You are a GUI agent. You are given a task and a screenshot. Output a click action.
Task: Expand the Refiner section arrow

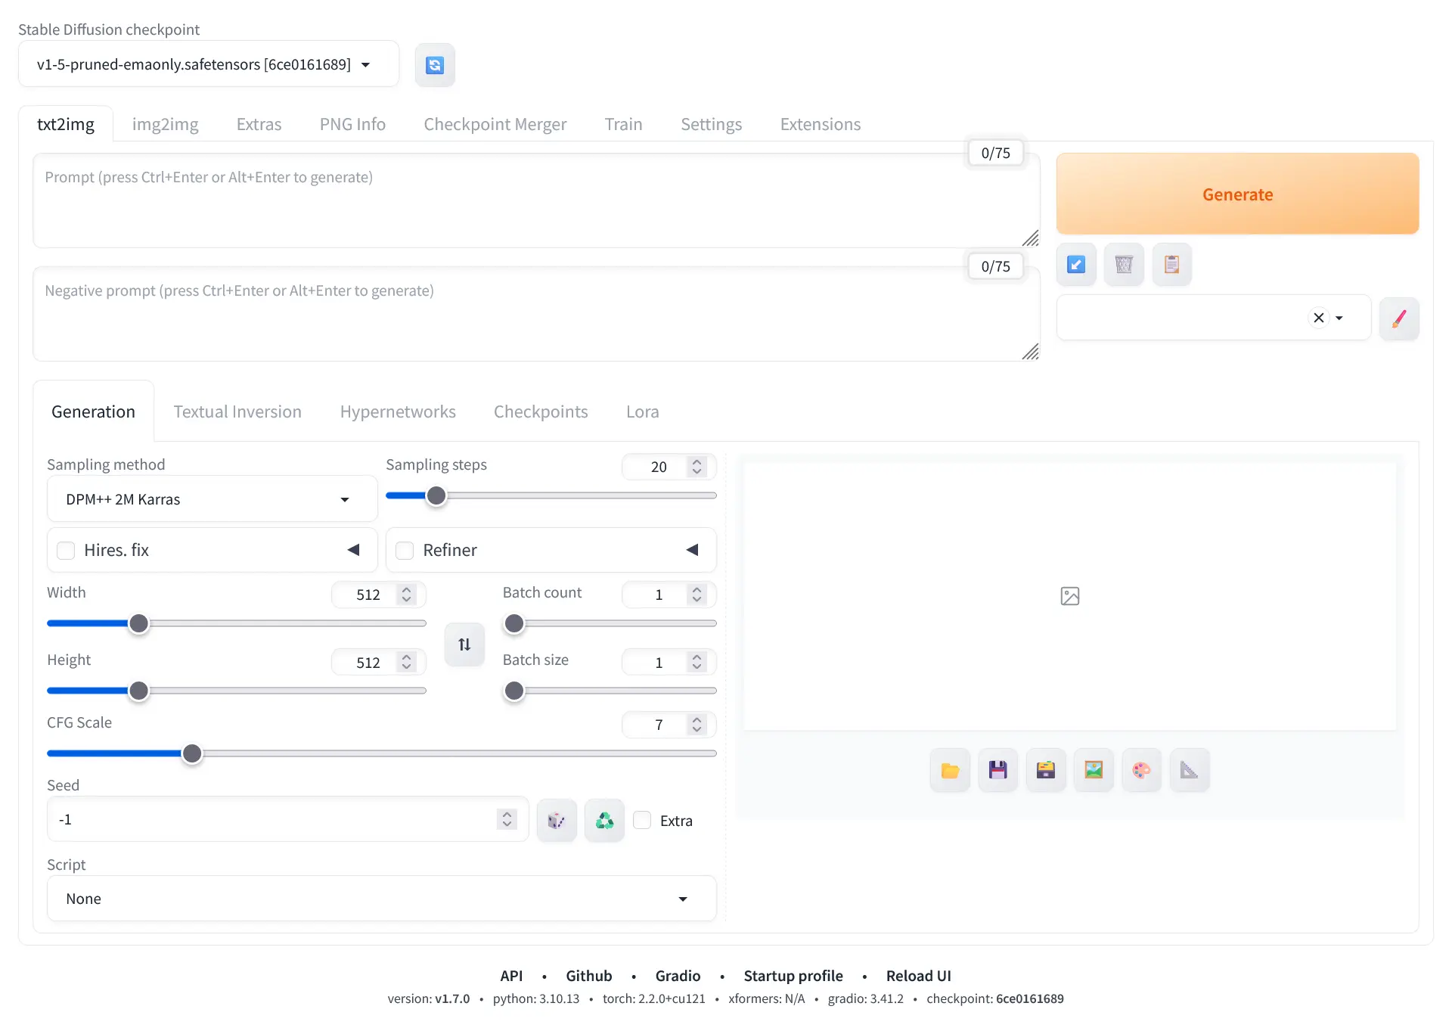(x=692, y=550)
